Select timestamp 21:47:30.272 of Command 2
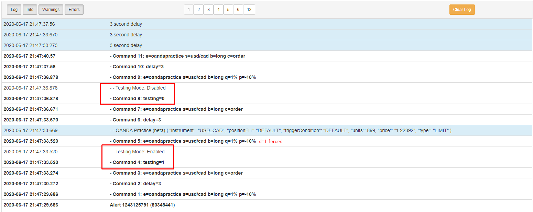The width and height of the screenshot is (533, 212). 31,184
